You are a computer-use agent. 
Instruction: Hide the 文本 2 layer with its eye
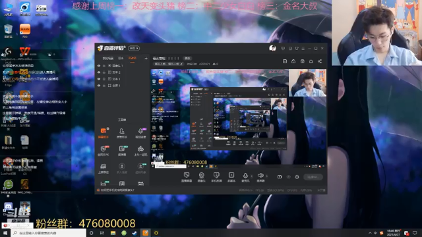(99, 72)
